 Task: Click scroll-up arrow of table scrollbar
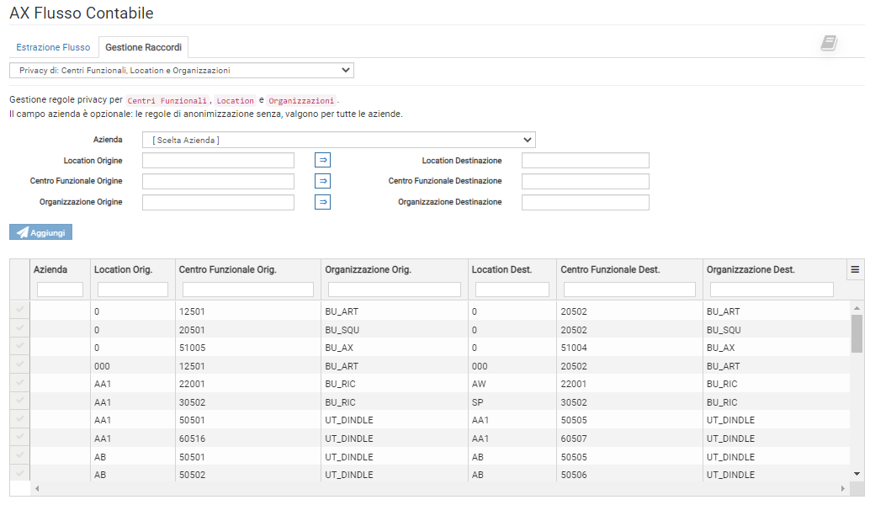[857, 307]
